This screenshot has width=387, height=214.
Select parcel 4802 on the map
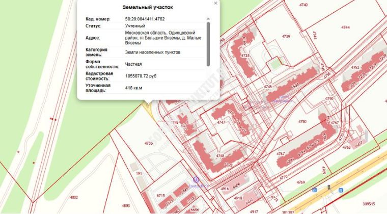click(74, 197)
